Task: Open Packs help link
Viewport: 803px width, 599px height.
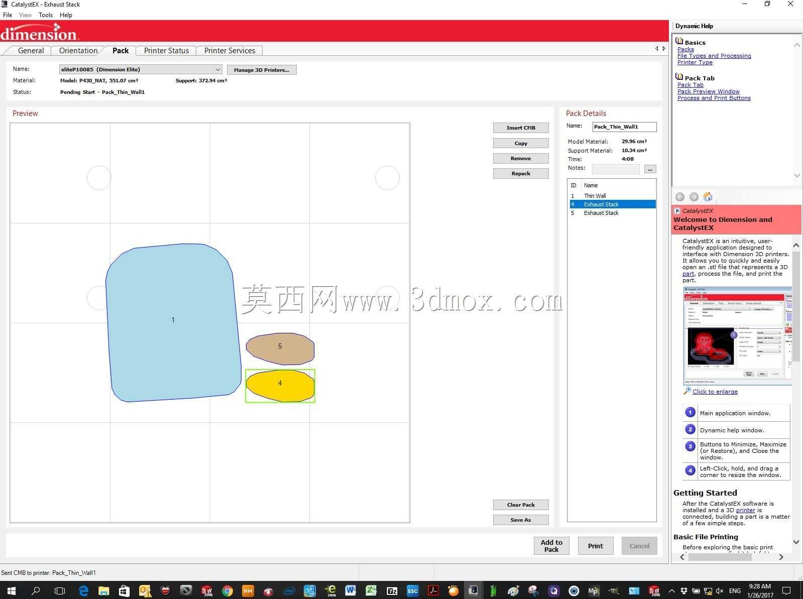Action: (685, 49)
